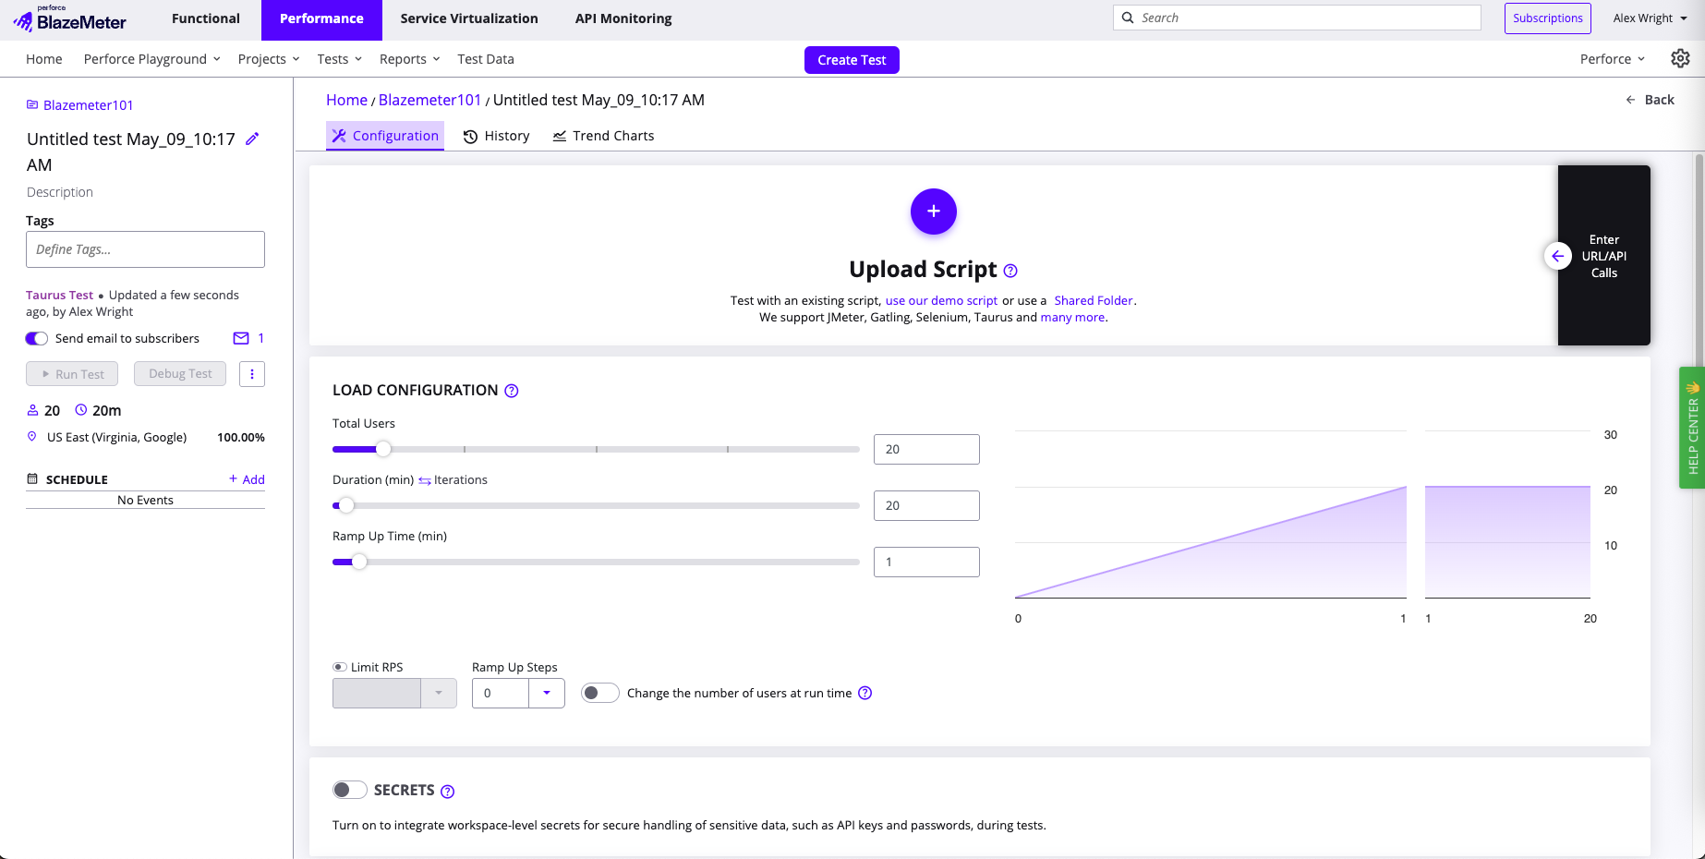Expand the Tests navigation dropdown
This screenshot has width=1705, height=859.
coord(339,59)
